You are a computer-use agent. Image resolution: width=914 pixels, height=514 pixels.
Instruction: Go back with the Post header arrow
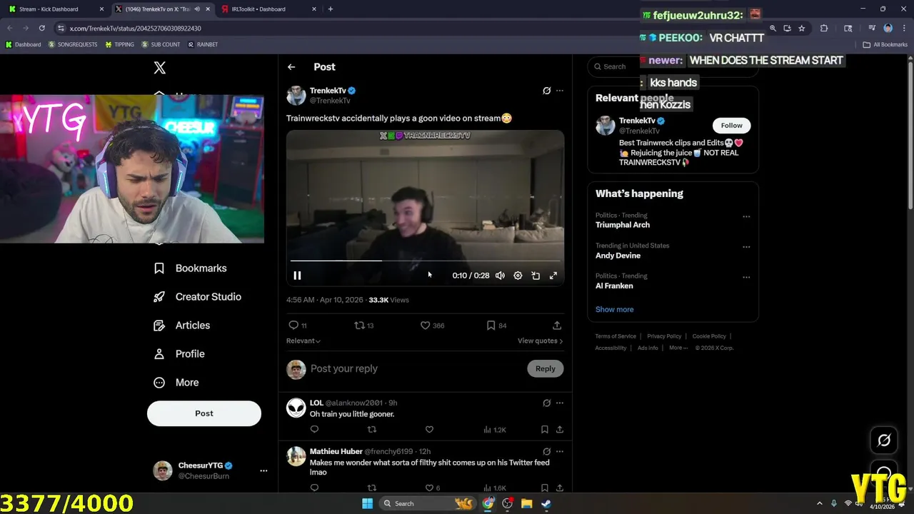(291, 67)
